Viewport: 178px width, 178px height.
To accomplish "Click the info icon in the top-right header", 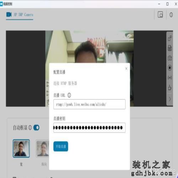I will [171, 15].
